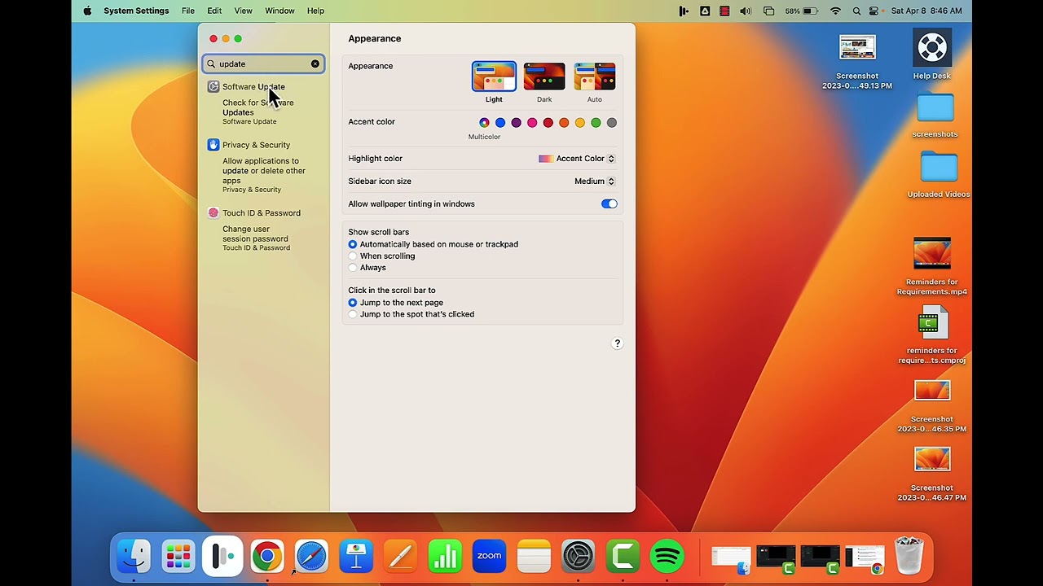This screenshot has width=1043, height=586.
Task: Launch the Pages app in the Dock
Action: pyautogui.click(x=400, y=557)
